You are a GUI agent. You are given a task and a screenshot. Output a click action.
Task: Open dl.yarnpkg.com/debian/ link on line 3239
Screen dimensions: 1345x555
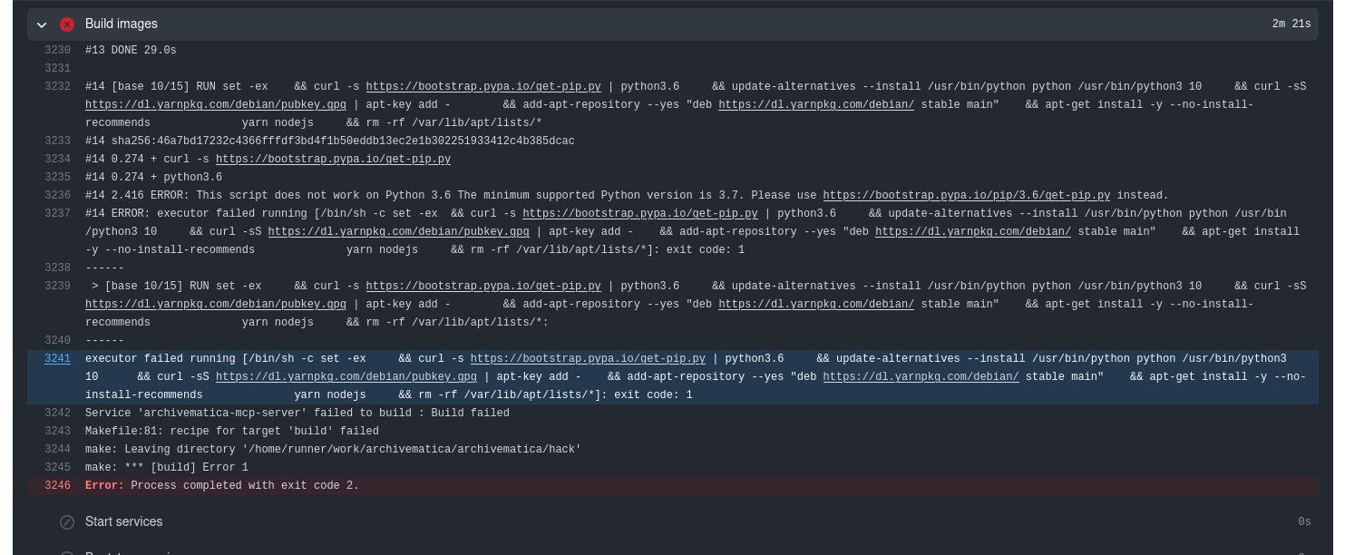[x=816, y=305]
